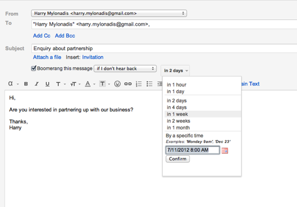The height and width of the screenshot is (207, 297).
Task: Select 'in 1 week' option
Action: point(203,114)
